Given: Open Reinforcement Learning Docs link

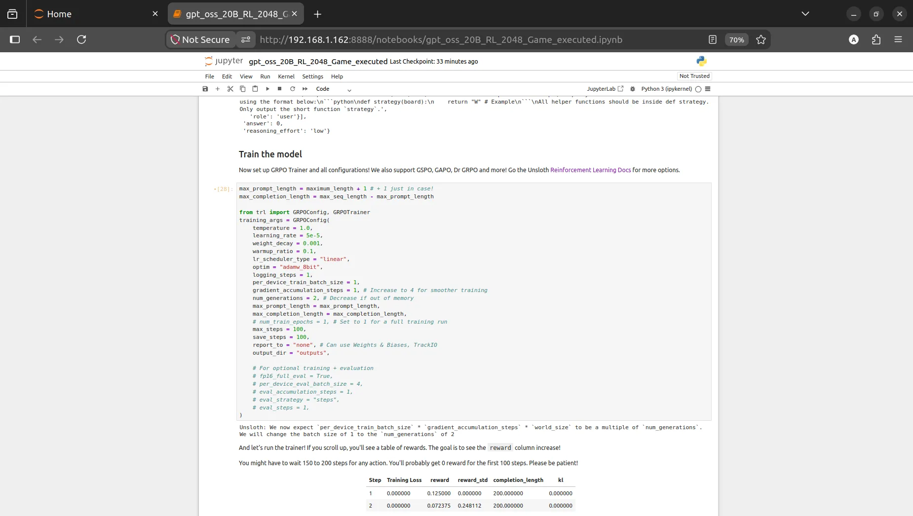Looking at the screenshot, I should coord(591,170).
